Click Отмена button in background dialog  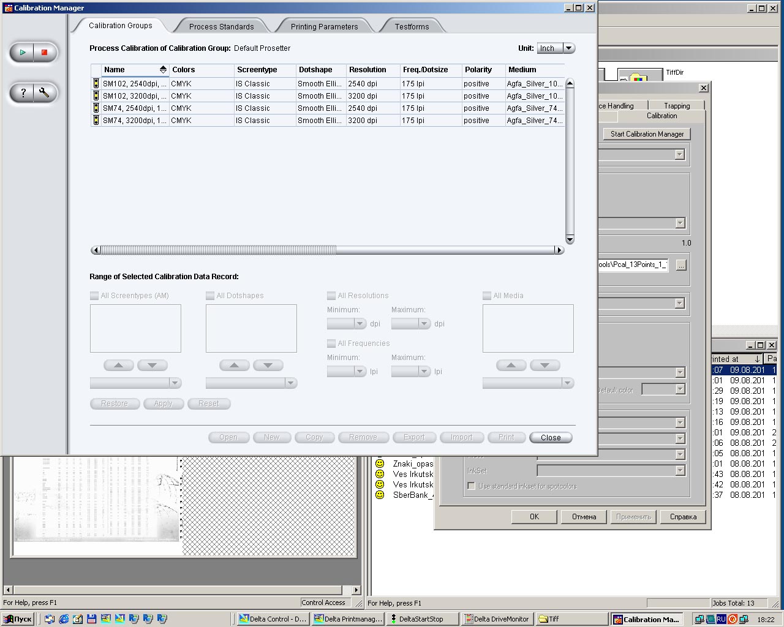point(584,517)
